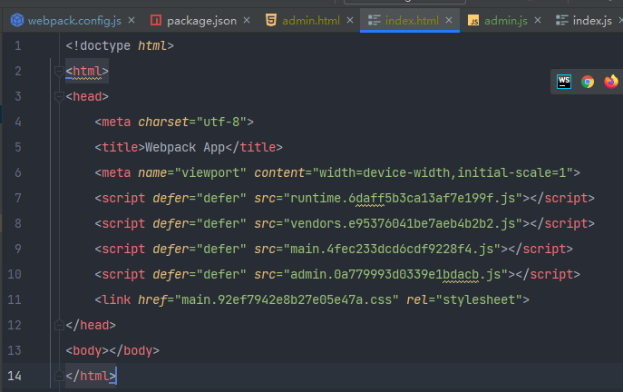Click the doctype html declaration
This screenshot has width=623, height=392.
click(x=120, y=45)
